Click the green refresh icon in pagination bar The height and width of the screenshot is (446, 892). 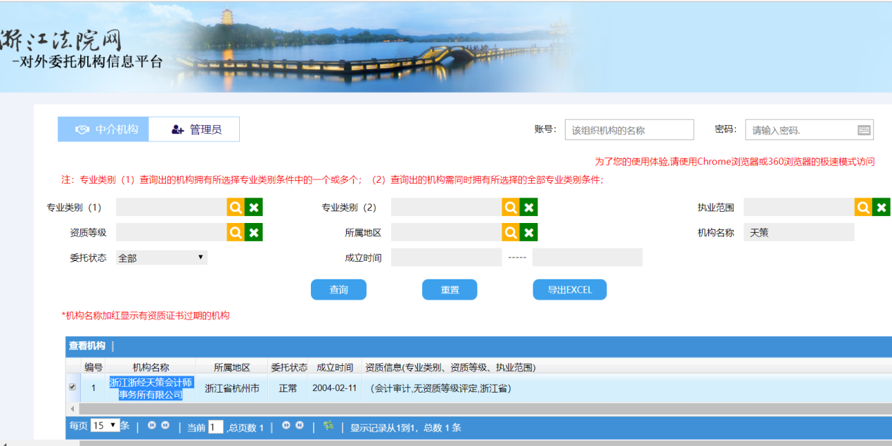coord(328,426)
